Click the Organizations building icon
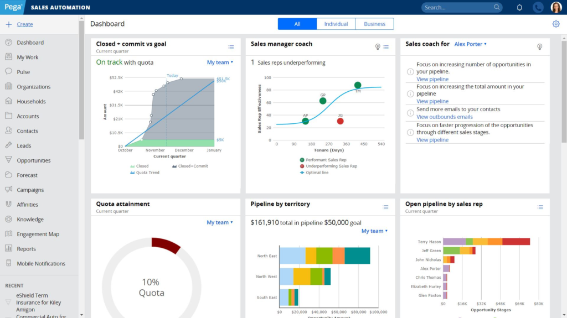The width and height of the screenshot is (567, 318). 9,86
